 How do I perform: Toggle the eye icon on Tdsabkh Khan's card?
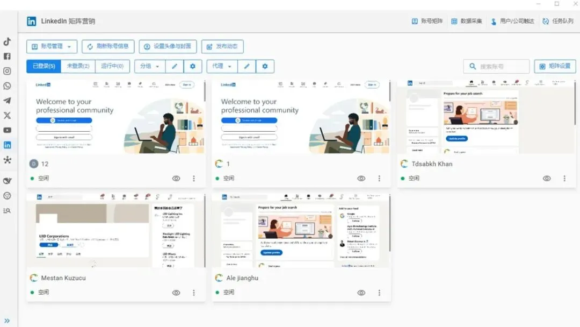pyautogui.click(x=547, y=179)
